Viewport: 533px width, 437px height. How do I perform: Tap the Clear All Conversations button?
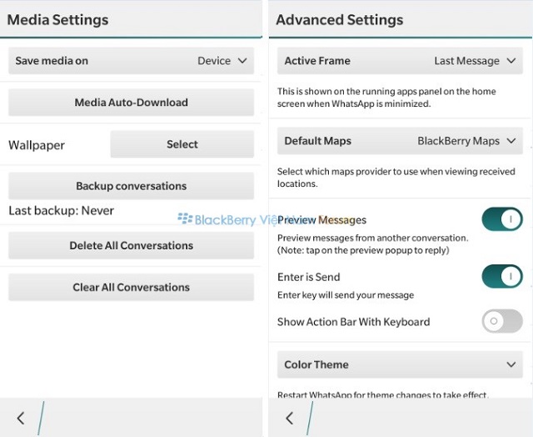[x=132, y=287]
